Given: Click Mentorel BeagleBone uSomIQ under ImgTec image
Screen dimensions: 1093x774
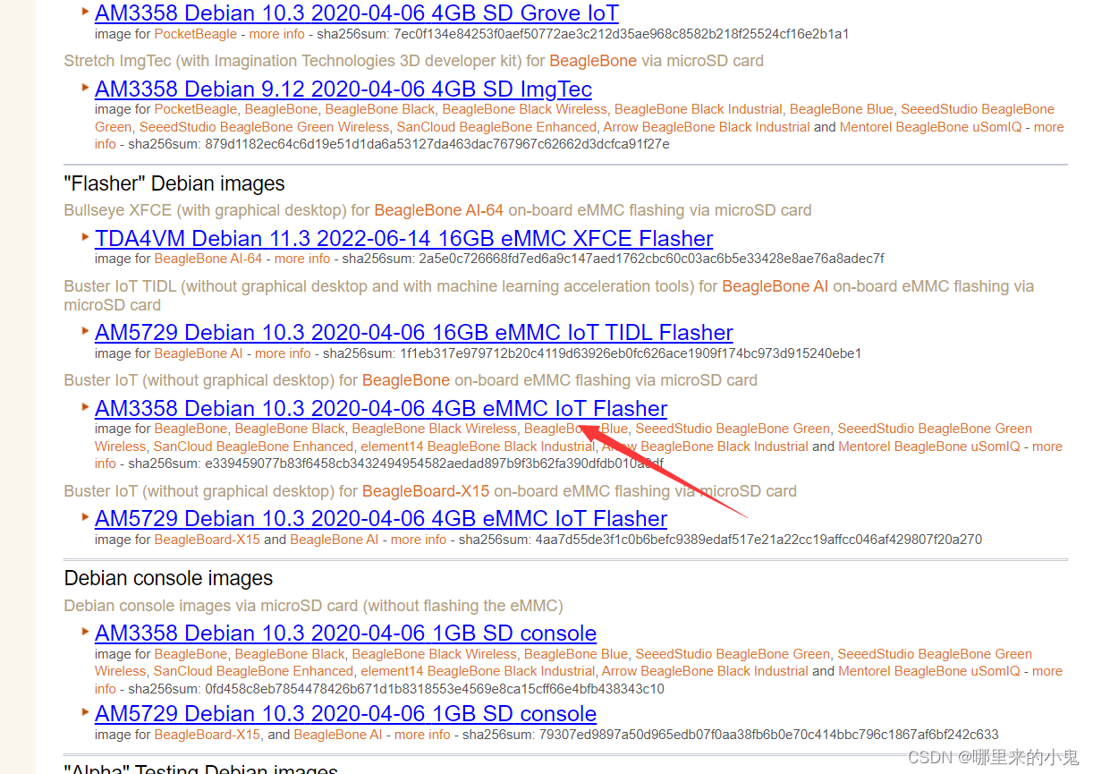Looking at the screenshot, I should [930, 127].
